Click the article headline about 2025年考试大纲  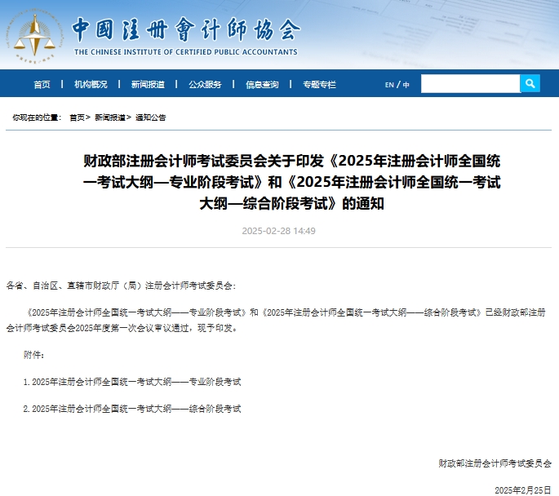pyautogui.click(x=279, y=182)
